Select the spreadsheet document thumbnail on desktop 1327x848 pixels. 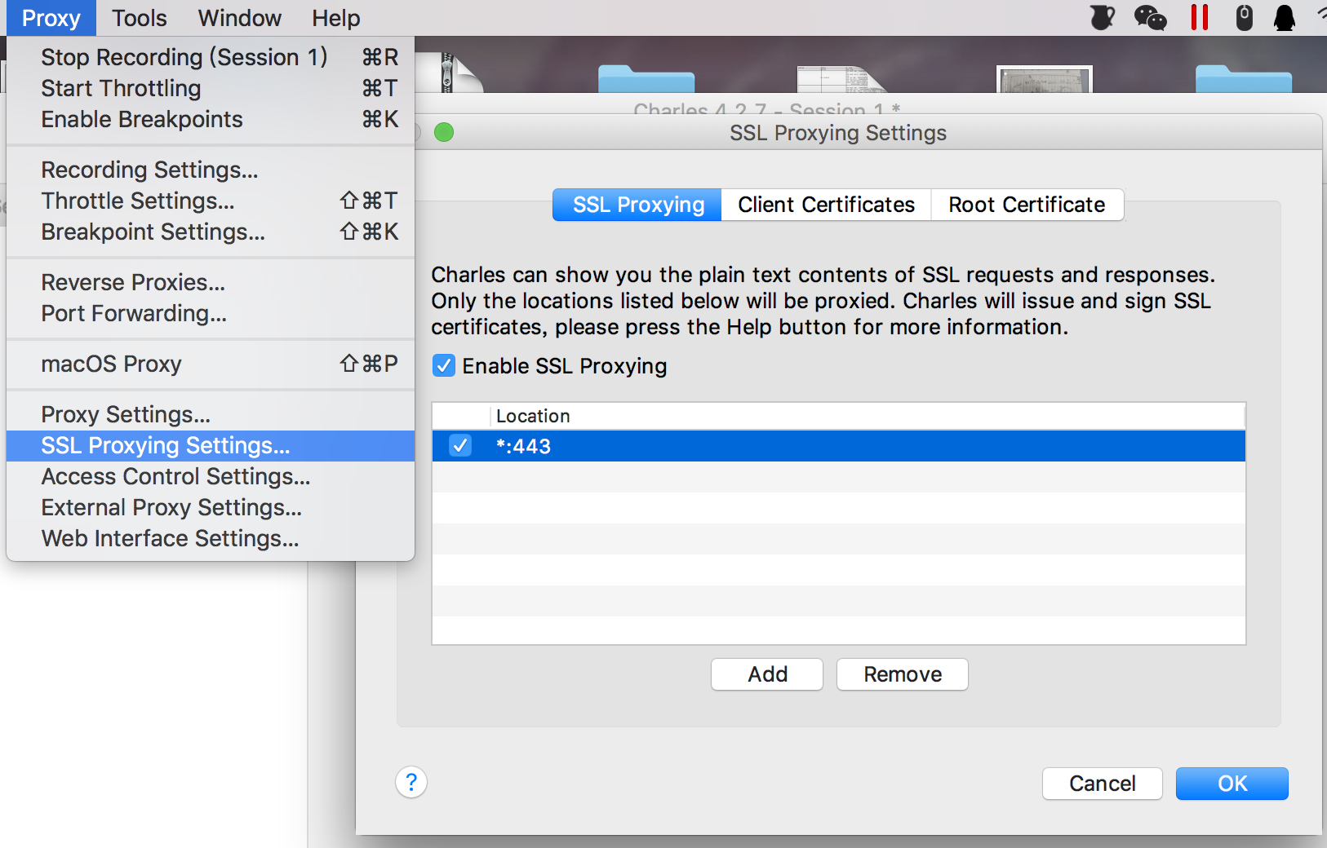(x=841, y=79)
